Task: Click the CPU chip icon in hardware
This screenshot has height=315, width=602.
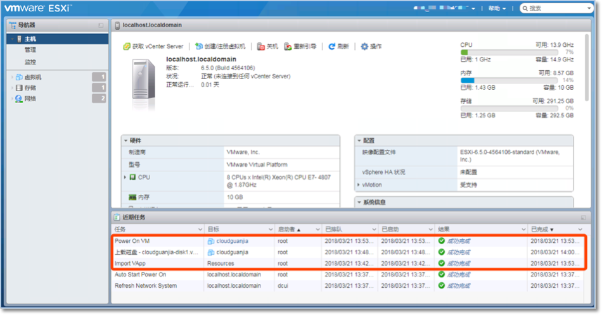Action: click(x=133, y=177)
